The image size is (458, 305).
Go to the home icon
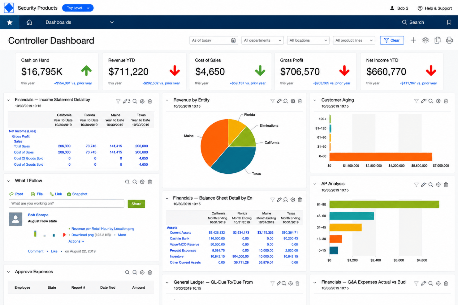tap(29, 22)
